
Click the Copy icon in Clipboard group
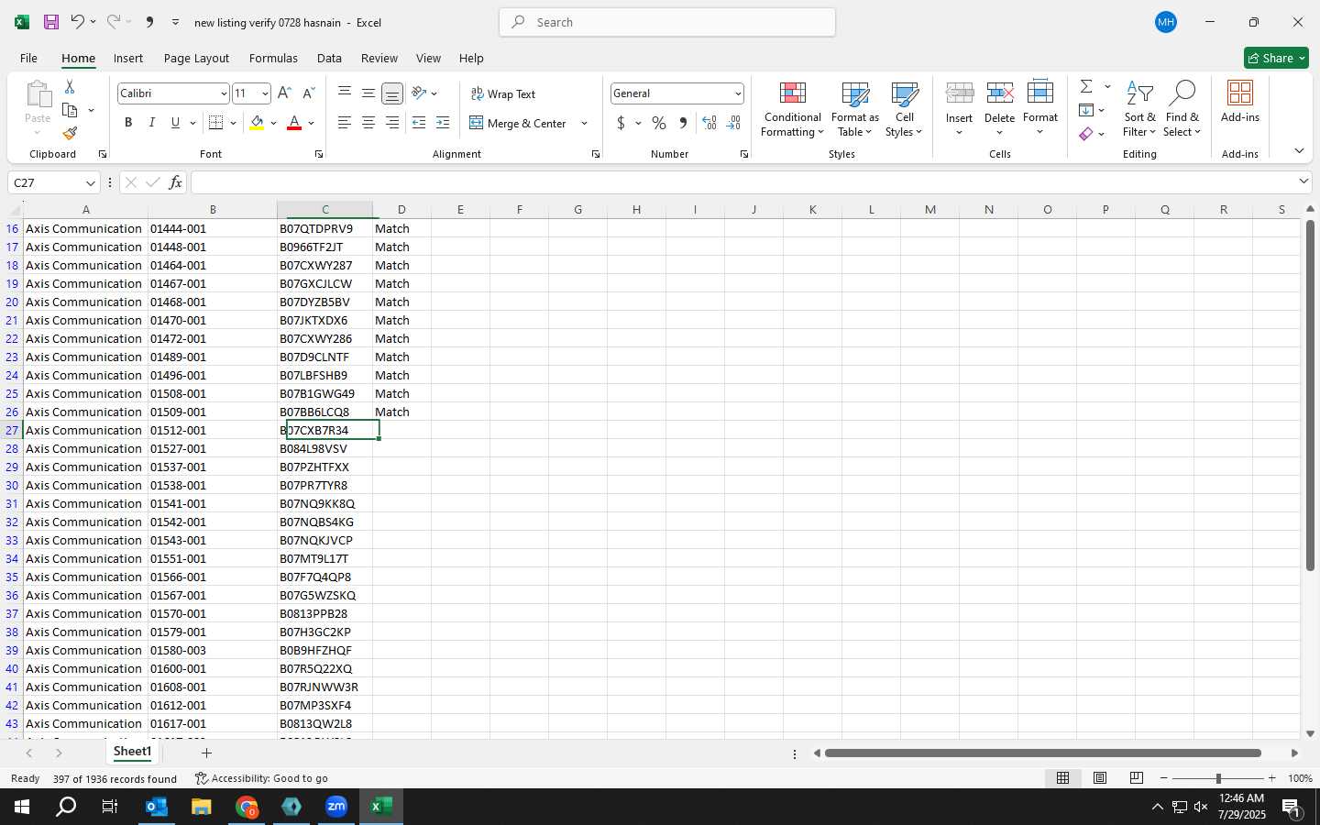click(x=70, y=110)
